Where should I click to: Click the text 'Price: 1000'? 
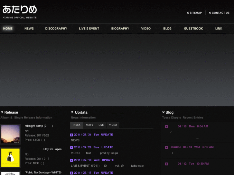tap(32, 163)
